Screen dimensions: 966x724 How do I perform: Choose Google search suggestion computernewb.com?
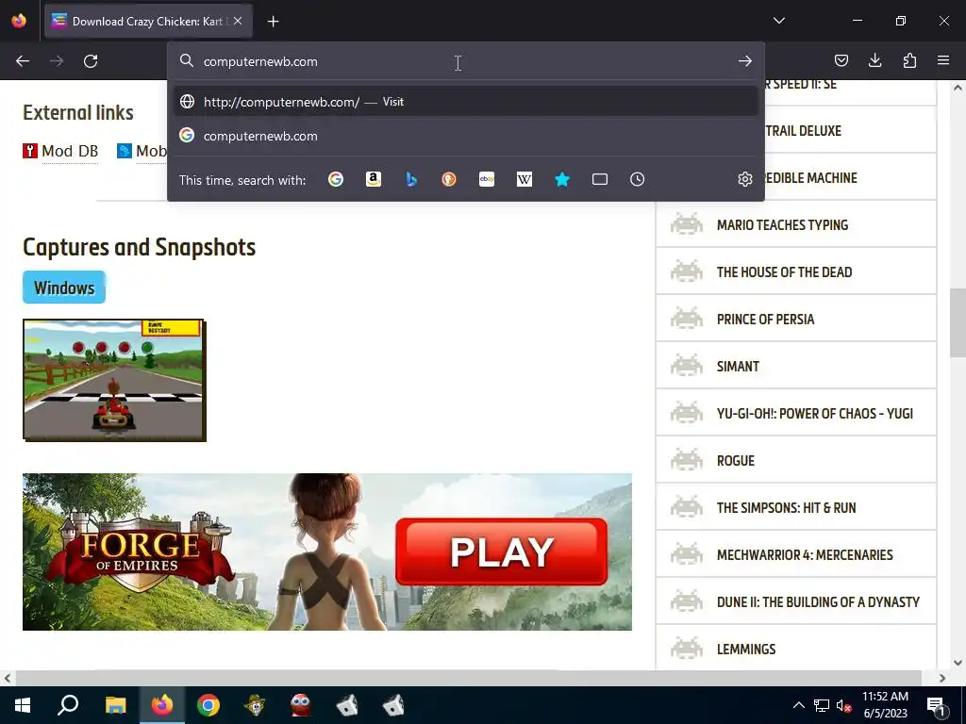(466, 136)
